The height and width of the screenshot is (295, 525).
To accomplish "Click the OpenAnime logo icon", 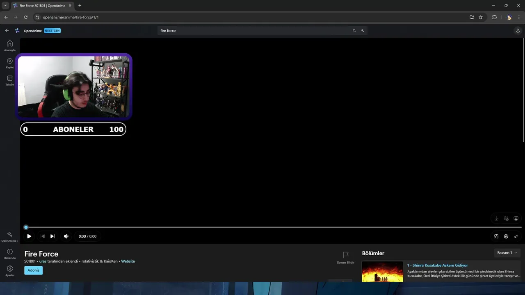I will [17, 31].
